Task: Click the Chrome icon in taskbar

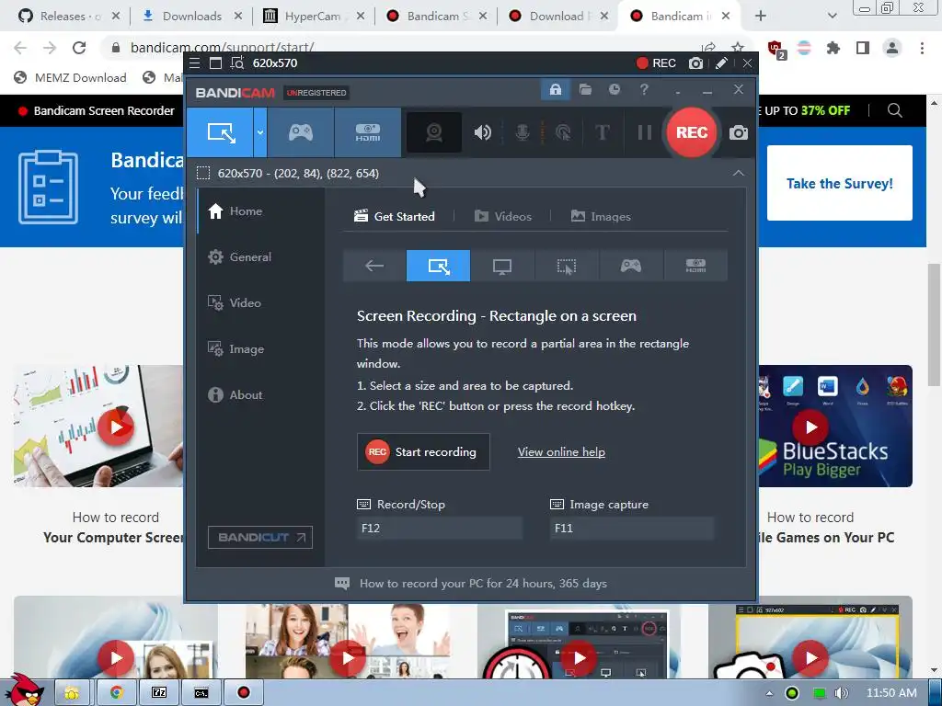Action: (116, 693)
